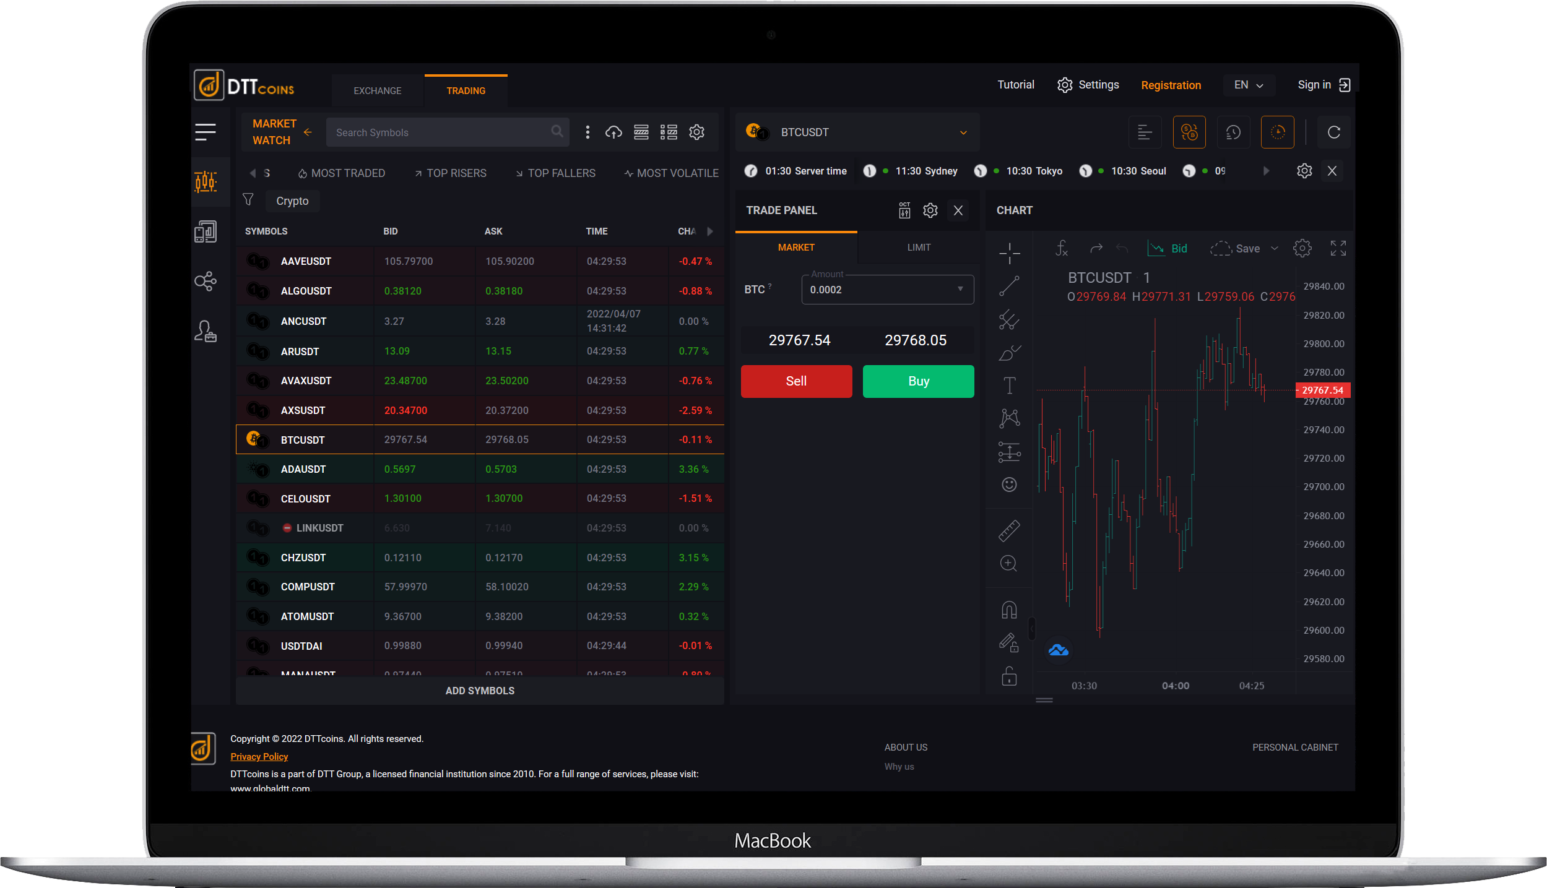Toggle the magnet snap mode
Viewport: 1547px width, 888px height.
click(1010, 611)
